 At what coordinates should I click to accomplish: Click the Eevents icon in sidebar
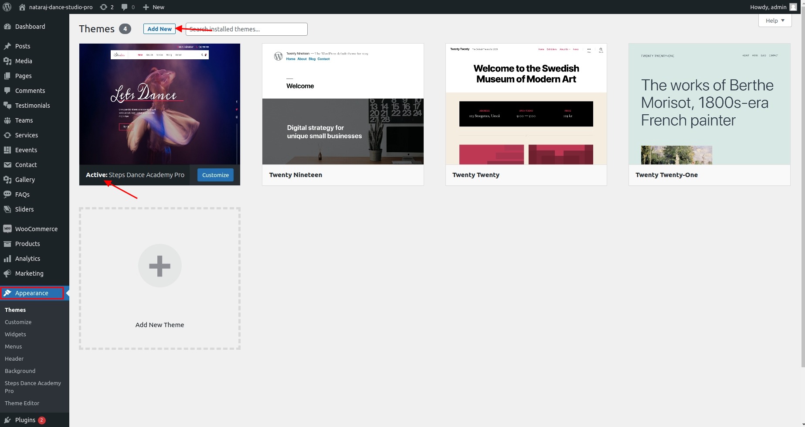(x=7, y=150)
